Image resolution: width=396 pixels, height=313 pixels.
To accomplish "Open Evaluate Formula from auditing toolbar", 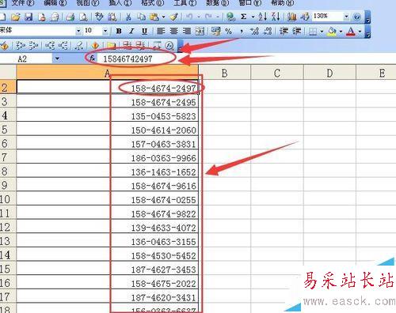I will tap(169, 46).
